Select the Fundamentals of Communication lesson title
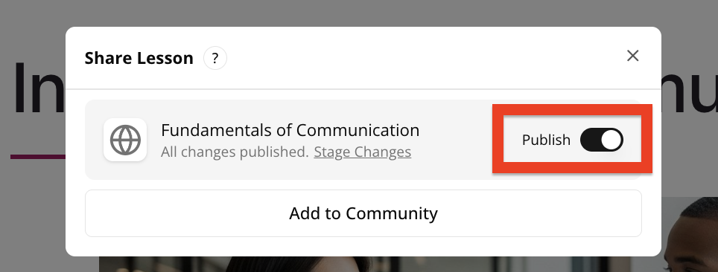The height and width of the screenshot is (272, 718). pos(290,130)
